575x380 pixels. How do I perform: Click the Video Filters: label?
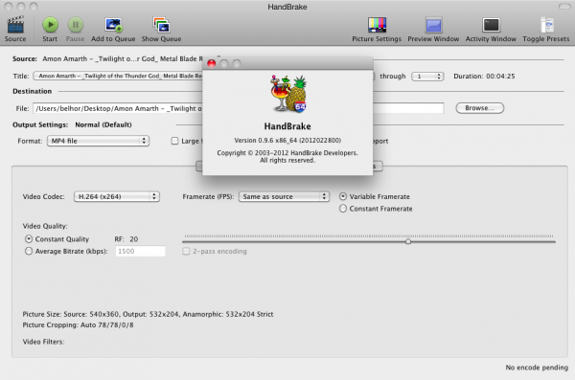[x=43, y=342]
